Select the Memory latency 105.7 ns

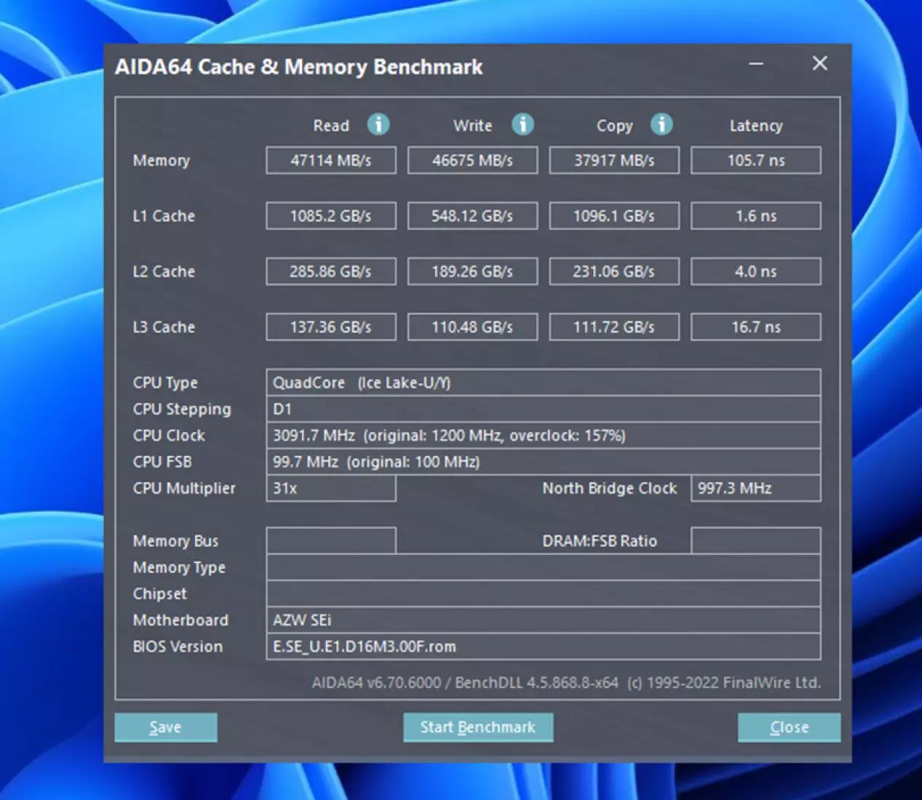tap(756, 160)
